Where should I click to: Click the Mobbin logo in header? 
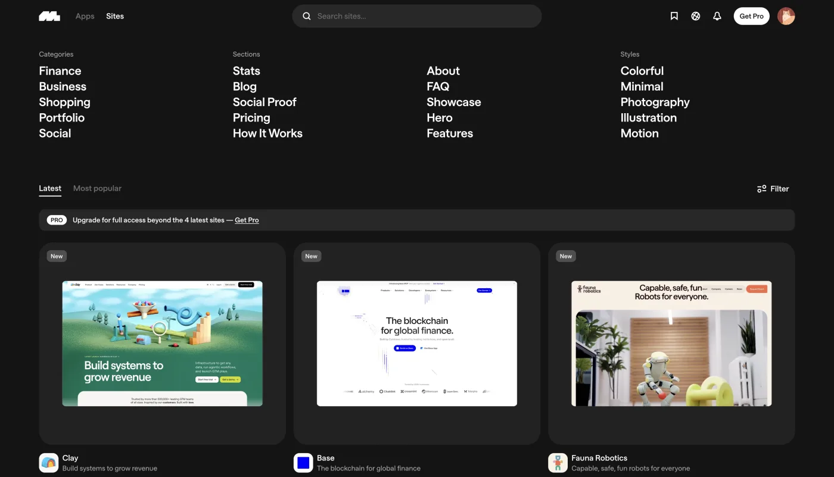49,16
